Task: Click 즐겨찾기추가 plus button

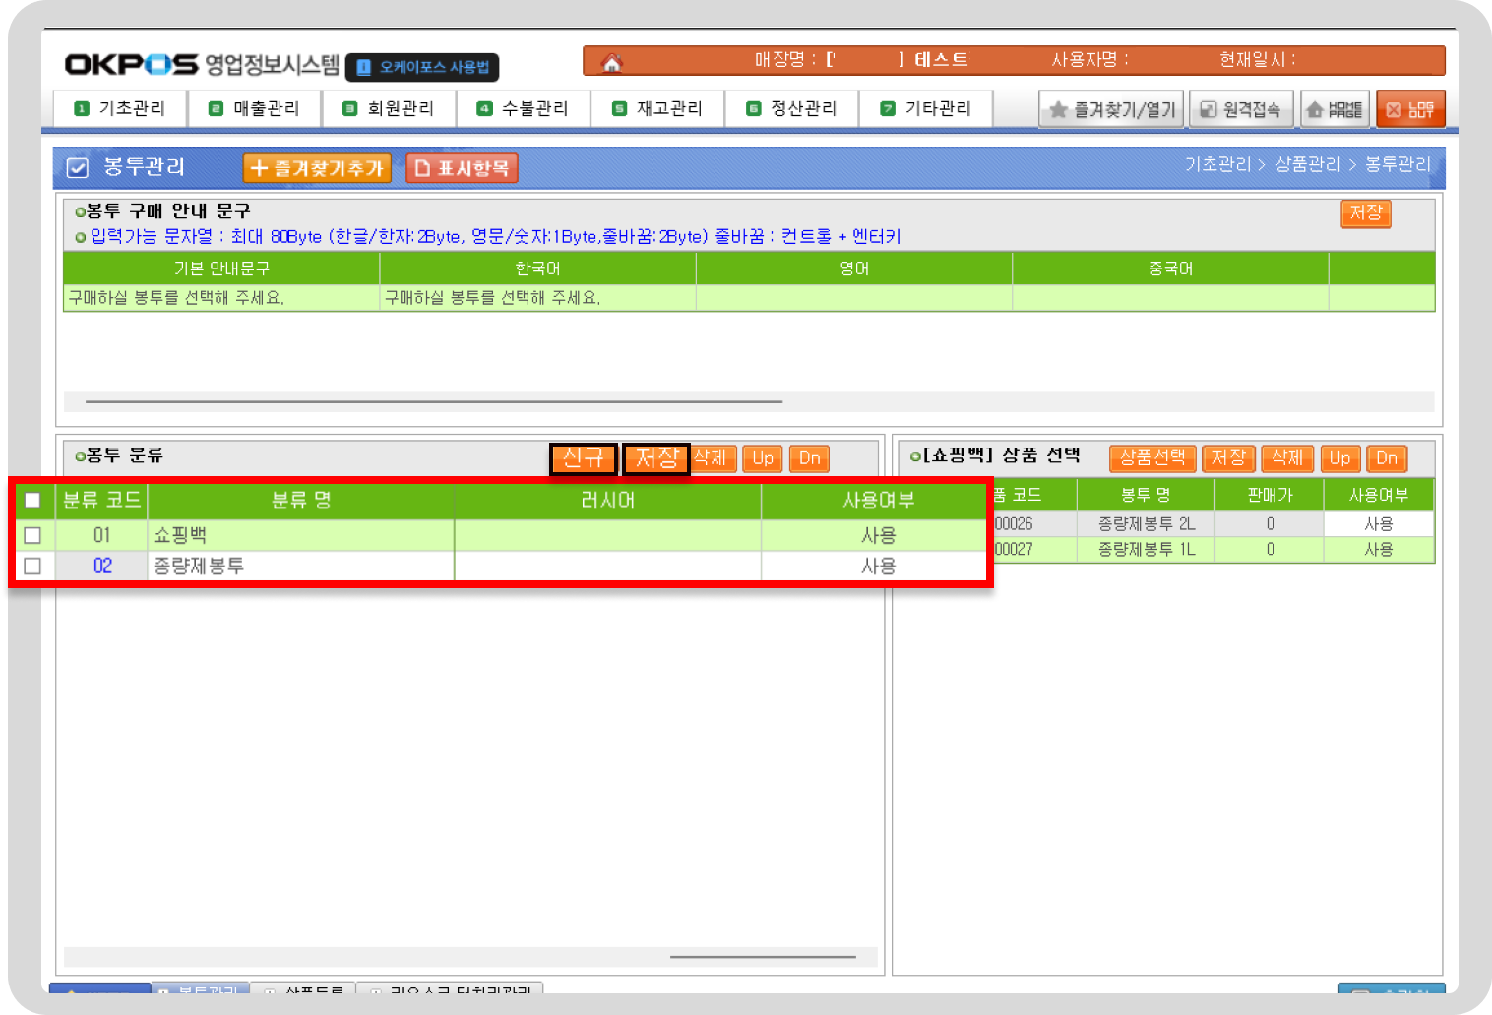Action: (x=317, y=168)
